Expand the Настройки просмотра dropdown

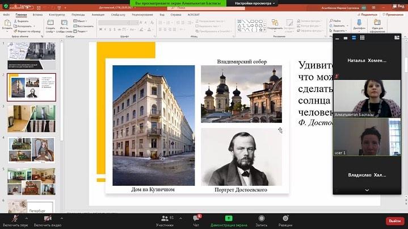pyautogui.click(x=249, y=3)
